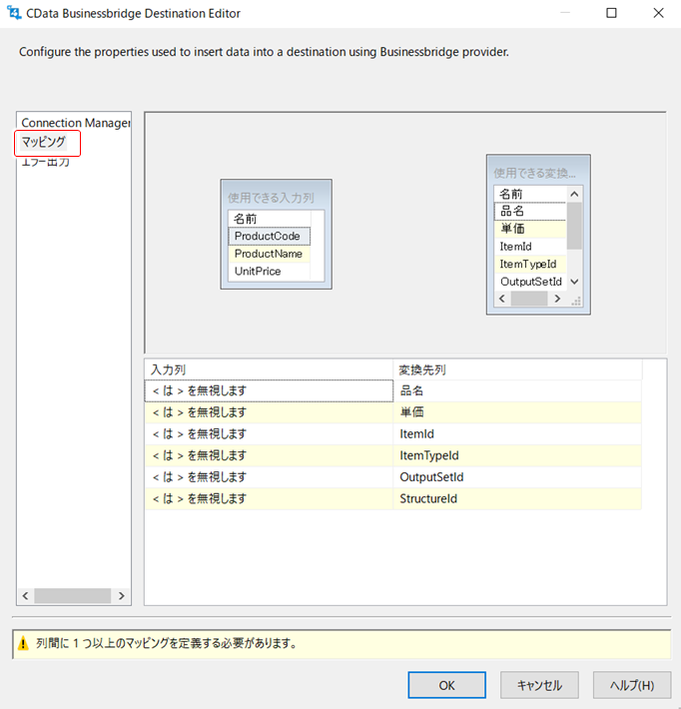Open input column dropdown for 単価 row
This screenshot has width=681, height=709.
(x=269, y=412)
